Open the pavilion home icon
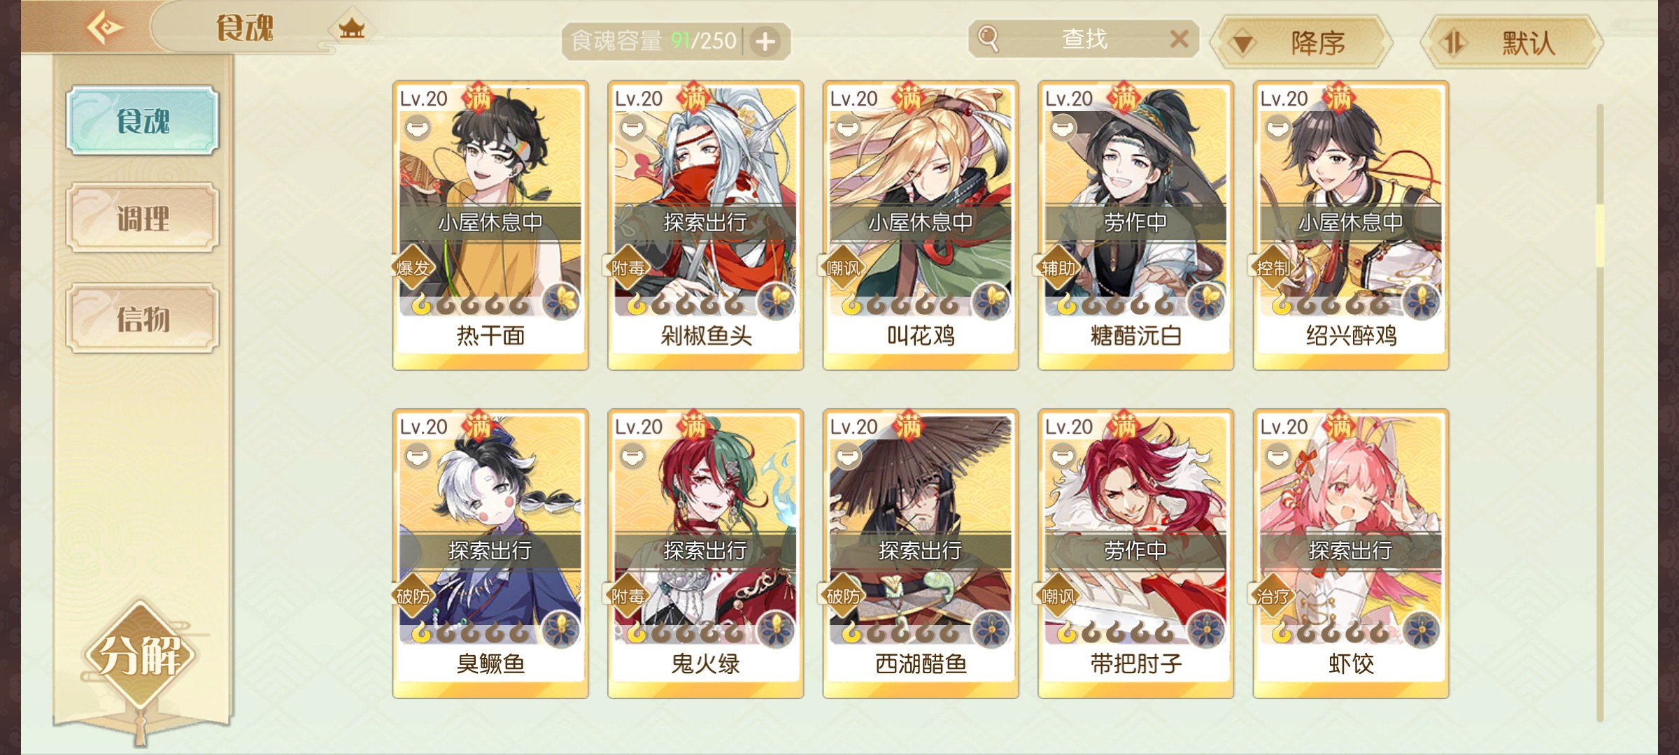The width and height of the screenshot is (1679, 755). tap(351, 29)
